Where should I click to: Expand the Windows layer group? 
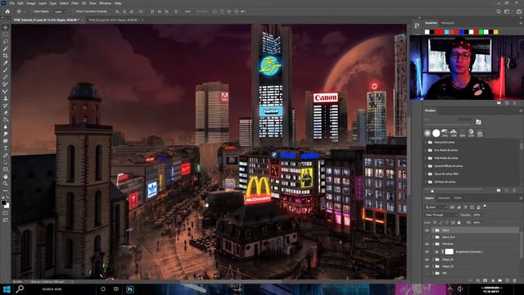[433, 244]
